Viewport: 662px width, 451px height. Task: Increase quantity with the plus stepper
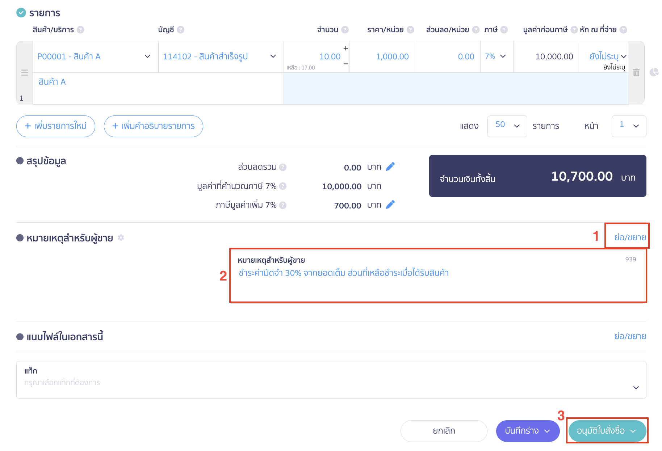pyautogui.click(x=346, y=48)
